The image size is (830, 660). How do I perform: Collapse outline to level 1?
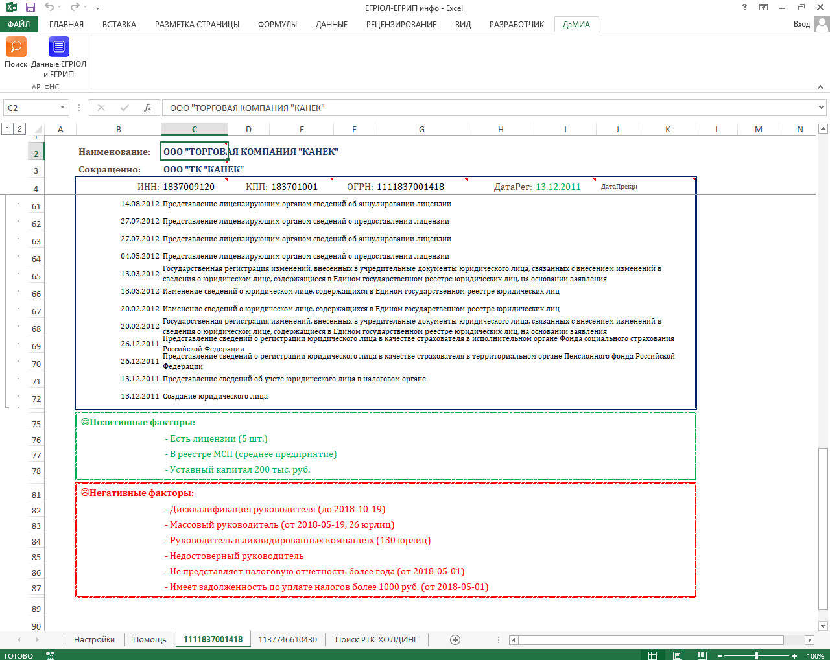click(x=8, y=129)
